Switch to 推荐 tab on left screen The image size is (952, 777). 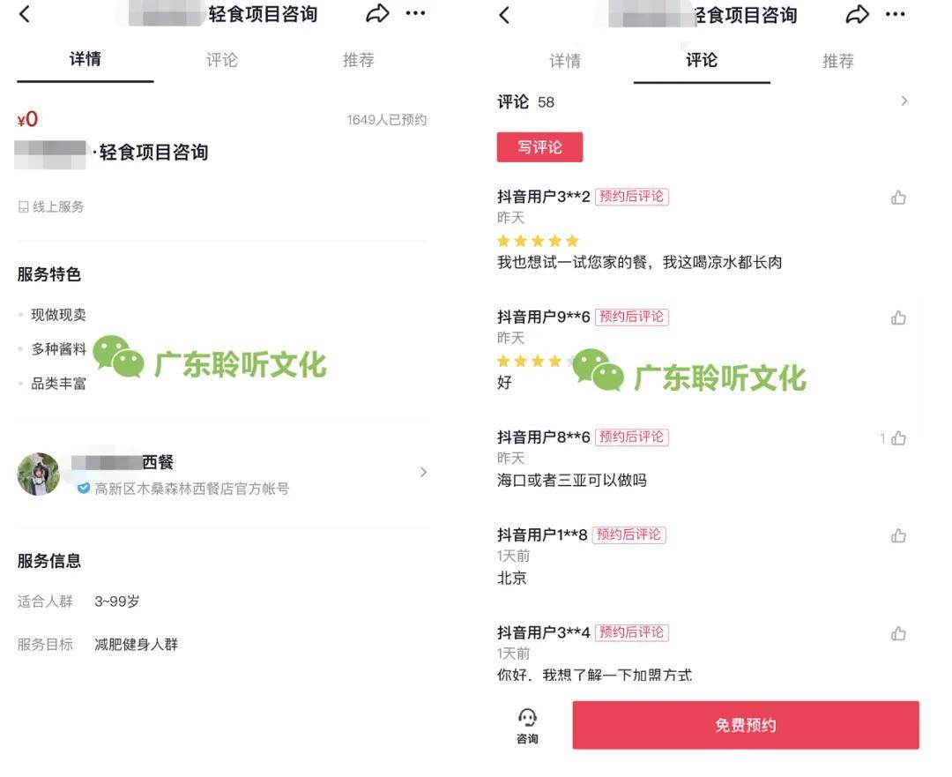tap(358, 60)
